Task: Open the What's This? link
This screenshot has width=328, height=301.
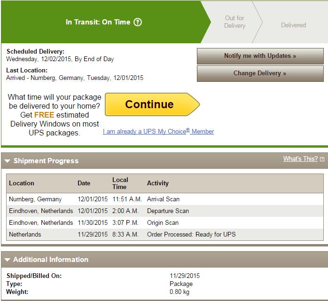Action: click(x=300, y=158)
